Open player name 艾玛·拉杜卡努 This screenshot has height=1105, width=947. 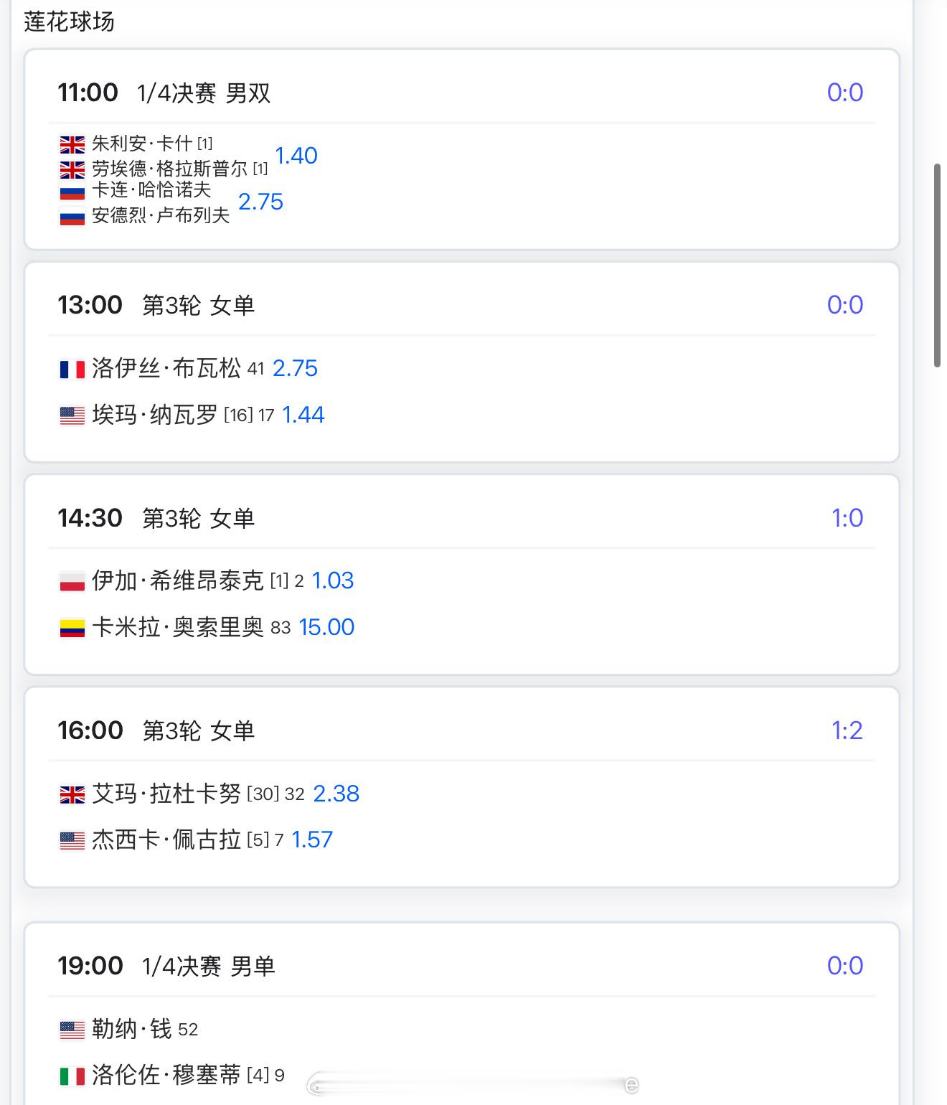166,794
